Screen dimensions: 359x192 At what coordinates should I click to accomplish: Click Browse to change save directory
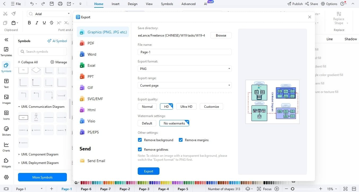[221, 35]
